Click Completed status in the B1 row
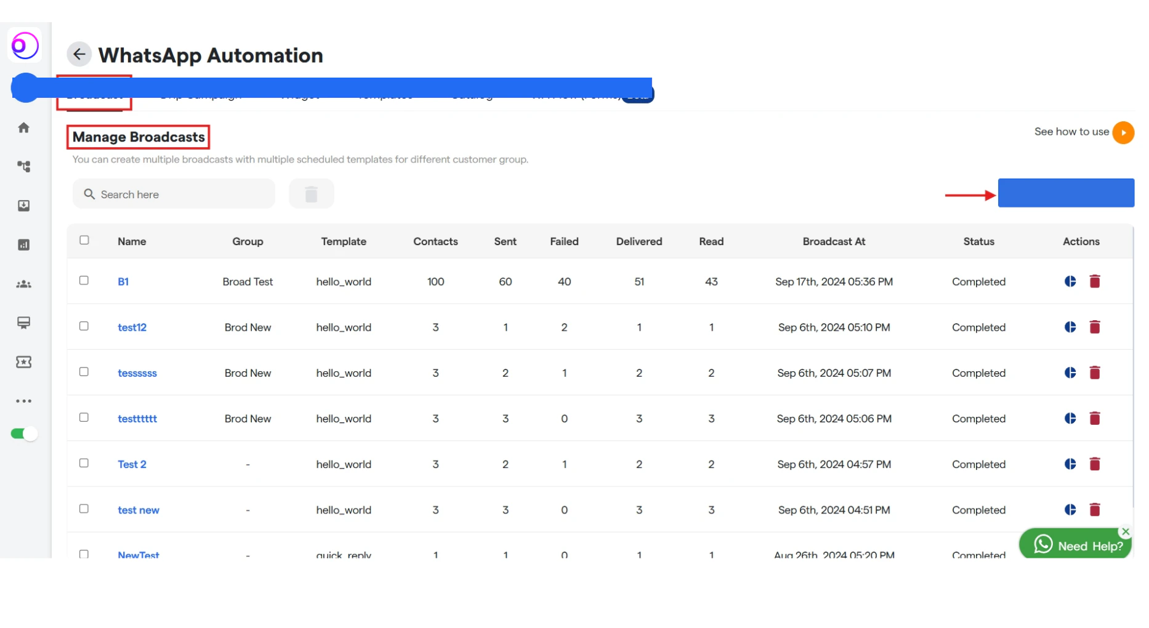This screenshot has width=1149, height=628. [x=978, y=281]
